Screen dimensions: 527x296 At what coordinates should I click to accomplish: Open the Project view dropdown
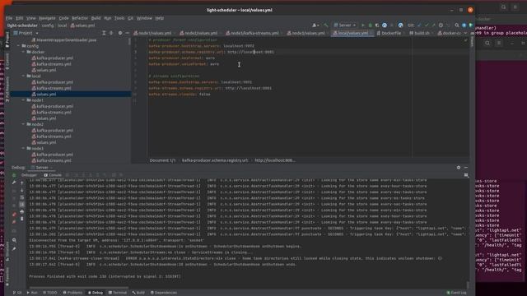click(x=26, y=33)
